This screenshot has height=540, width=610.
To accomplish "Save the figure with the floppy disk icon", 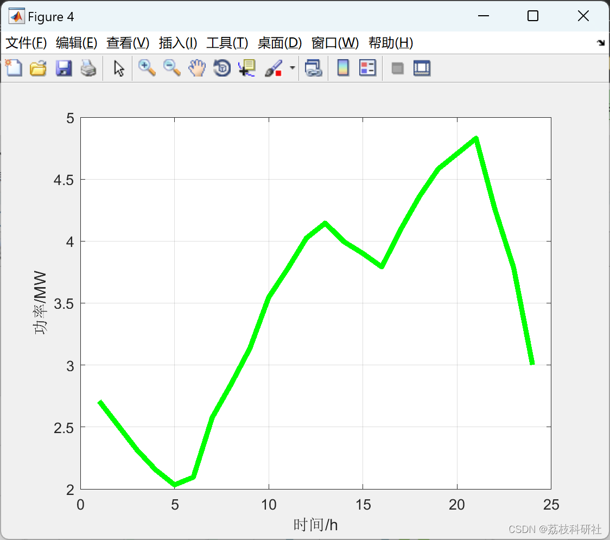I will pos(63,68).
